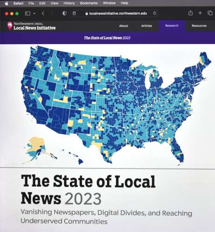
Task: Click the Local News Initiative logo
Action: coord(32,26)
